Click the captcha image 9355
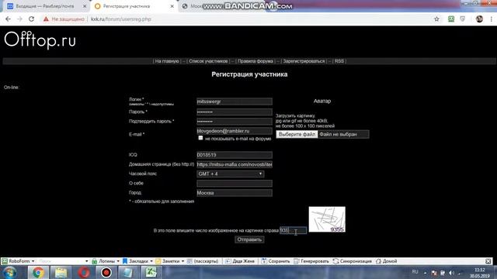Viewport: 497px width, 279px height. coord(327,219)
